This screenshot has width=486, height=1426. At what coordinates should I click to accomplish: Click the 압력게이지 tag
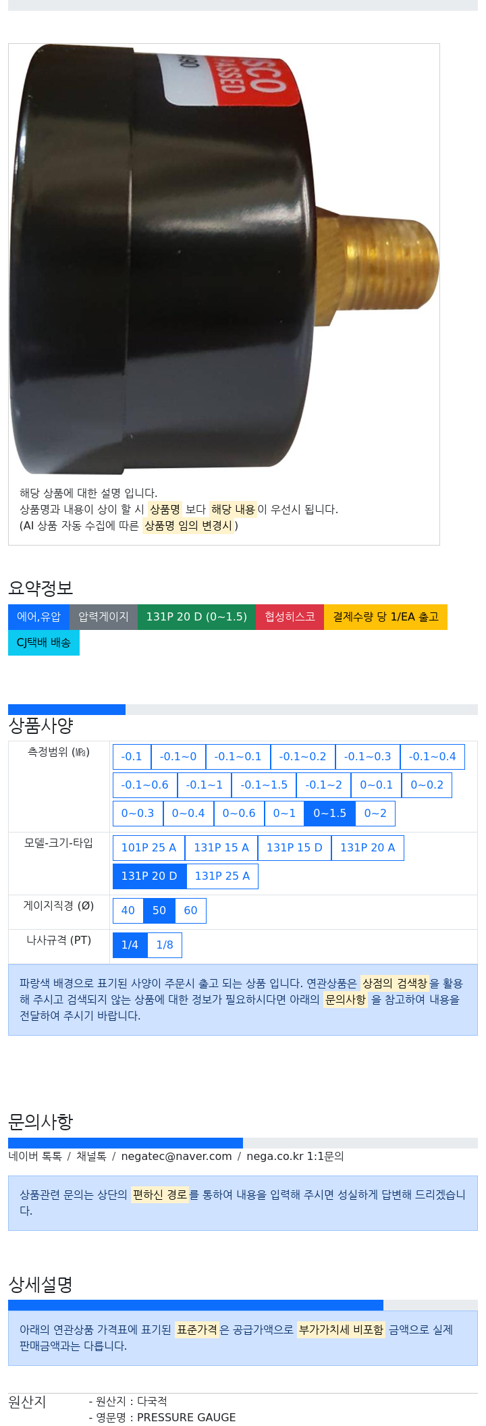point(103,617)
